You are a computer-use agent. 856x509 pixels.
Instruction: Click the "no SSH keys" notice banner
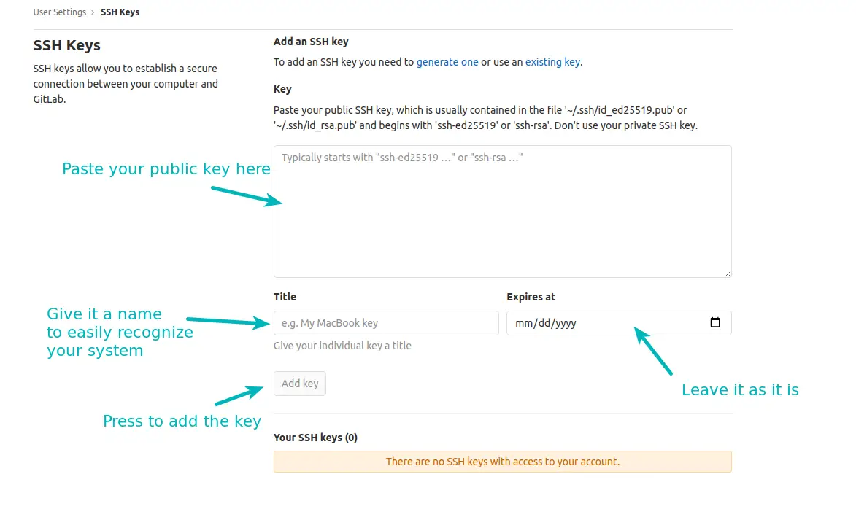click(502, 462)
